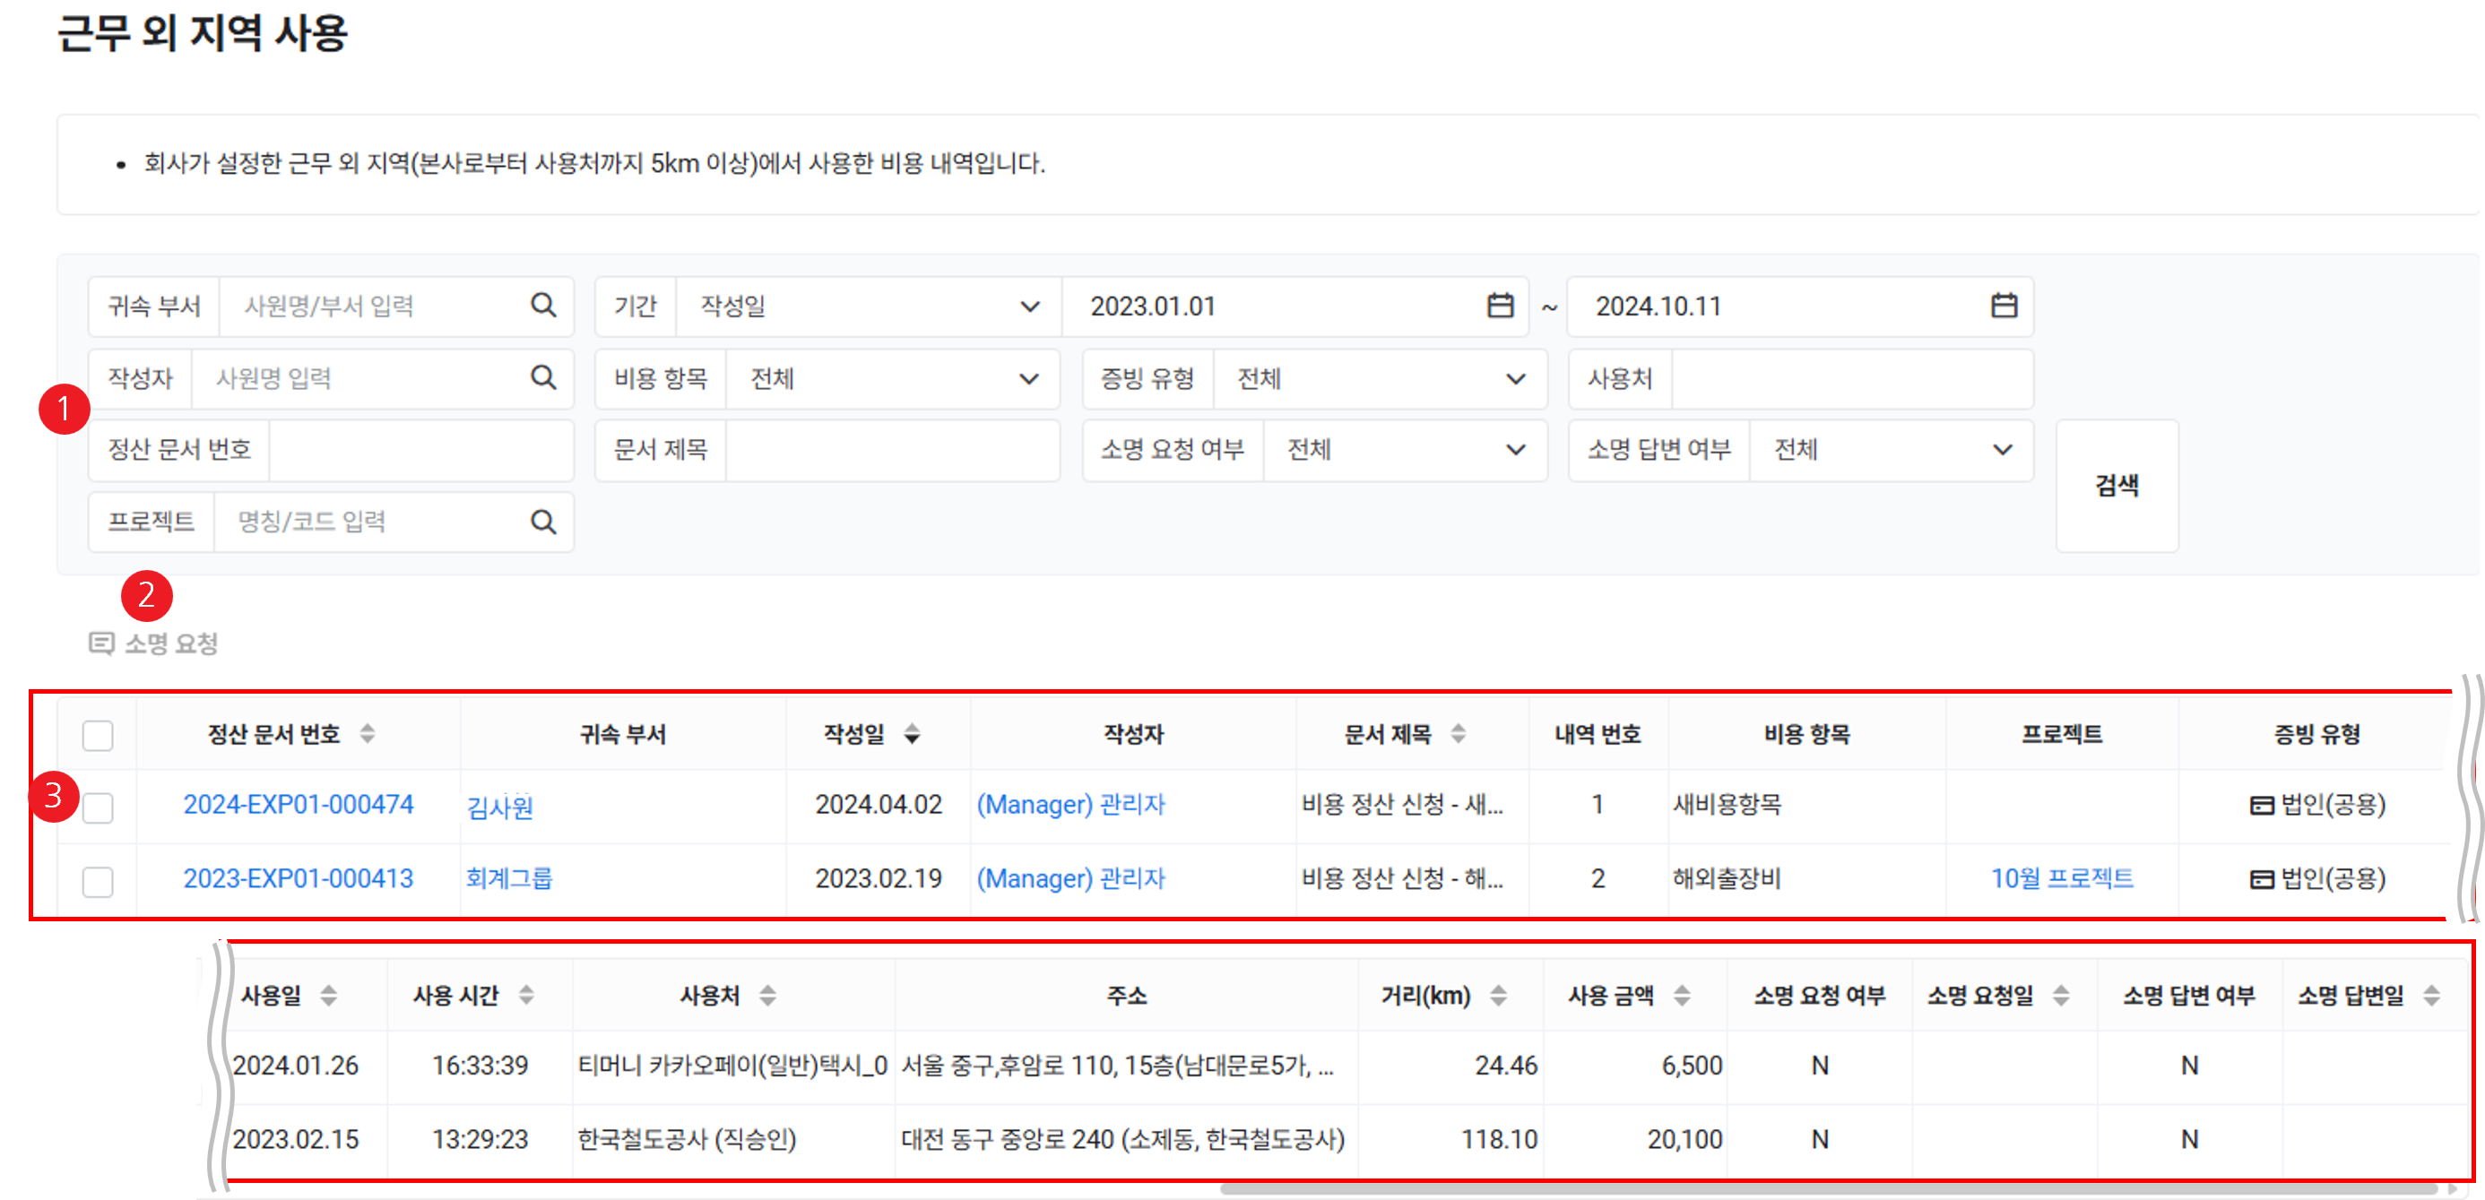The height and width of the screenshot is (1200, 2485).
Task: Check the row 2024-EXP01-000474 checkbox
Action: (98, 807)
